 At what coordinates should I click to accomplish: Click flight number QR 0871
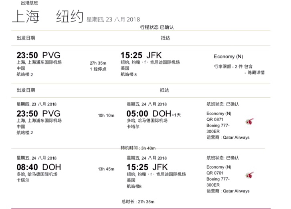coord(215,119)
